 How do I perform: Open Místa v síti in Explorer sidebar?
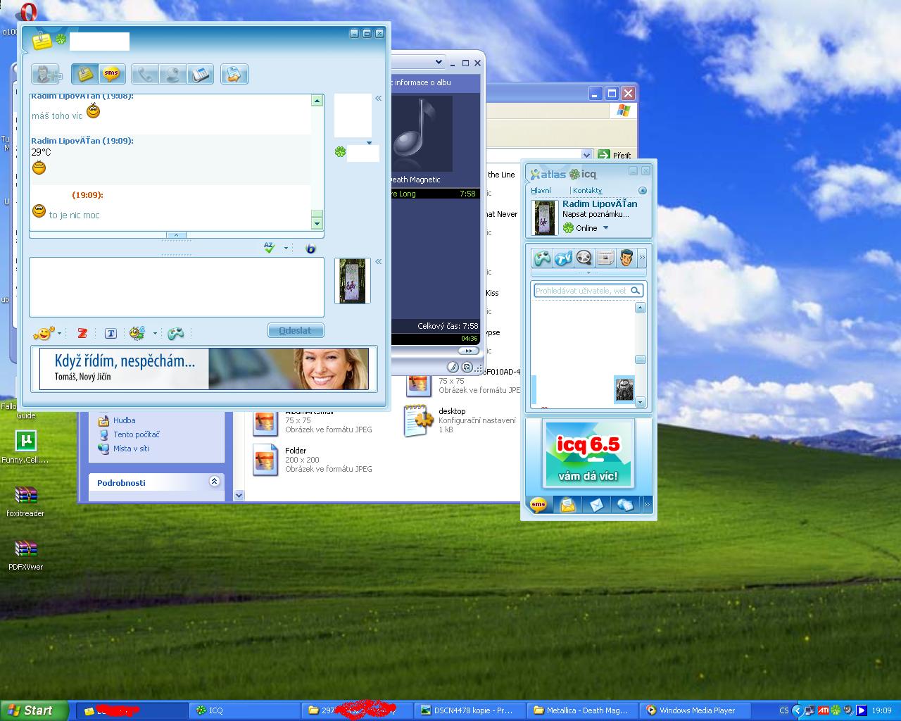pos(131,449)
